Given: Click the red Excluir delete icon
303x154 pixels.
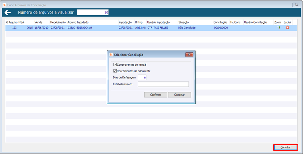Looking at the screenshot, I should (287, 28).
